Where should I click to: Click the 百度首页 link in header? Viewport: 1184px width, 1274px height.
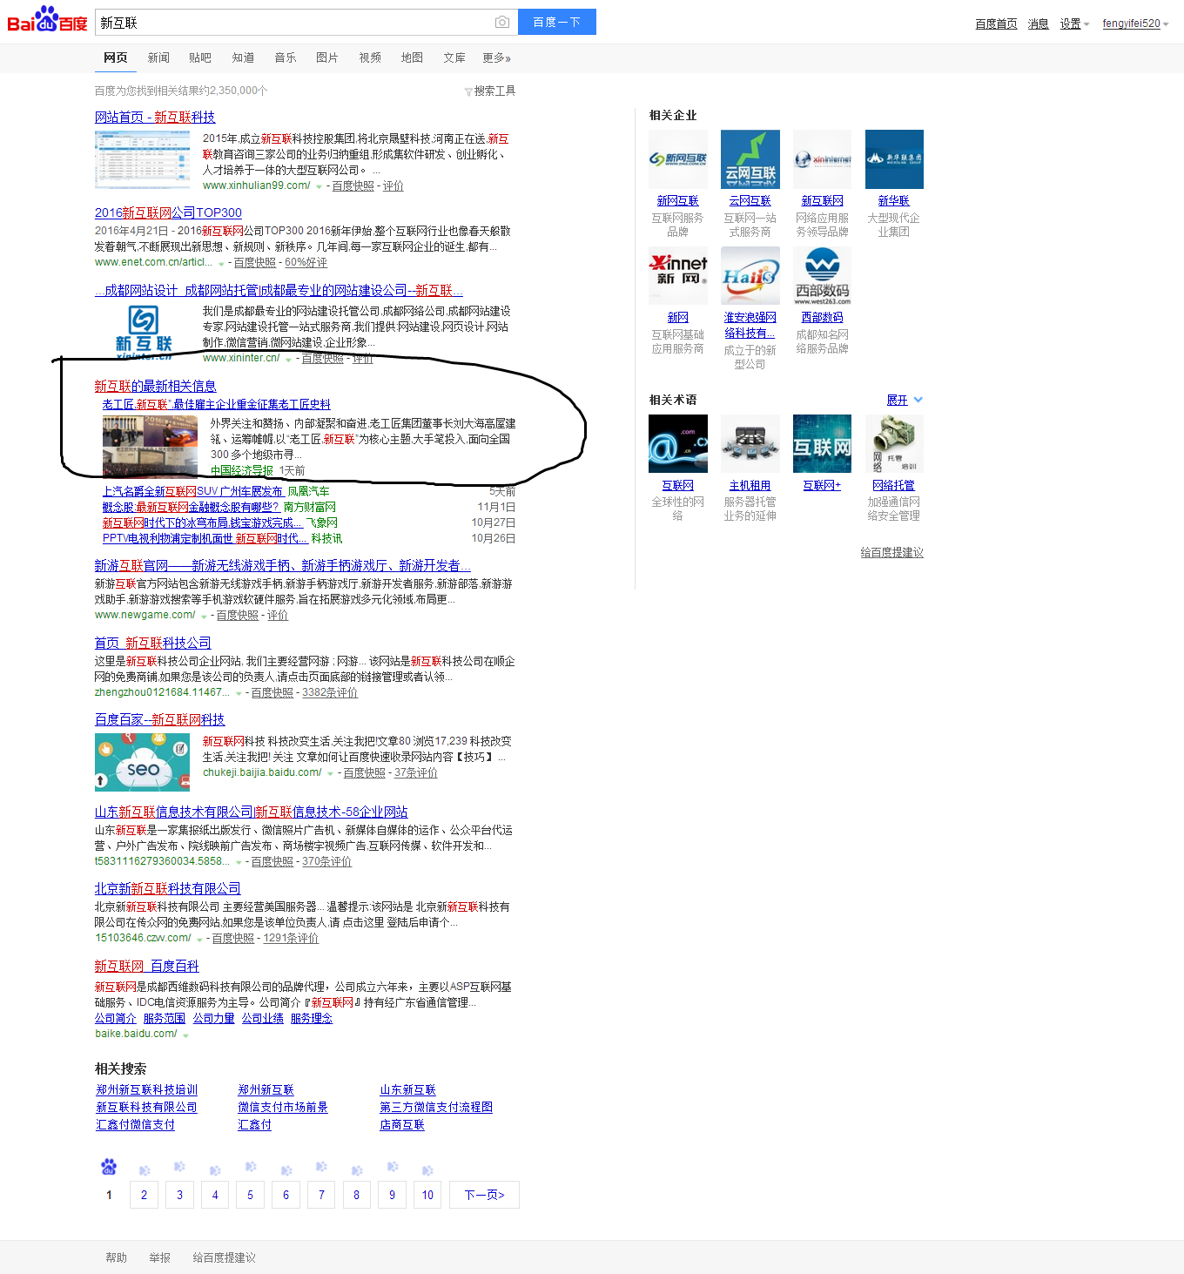click(996, 24)
